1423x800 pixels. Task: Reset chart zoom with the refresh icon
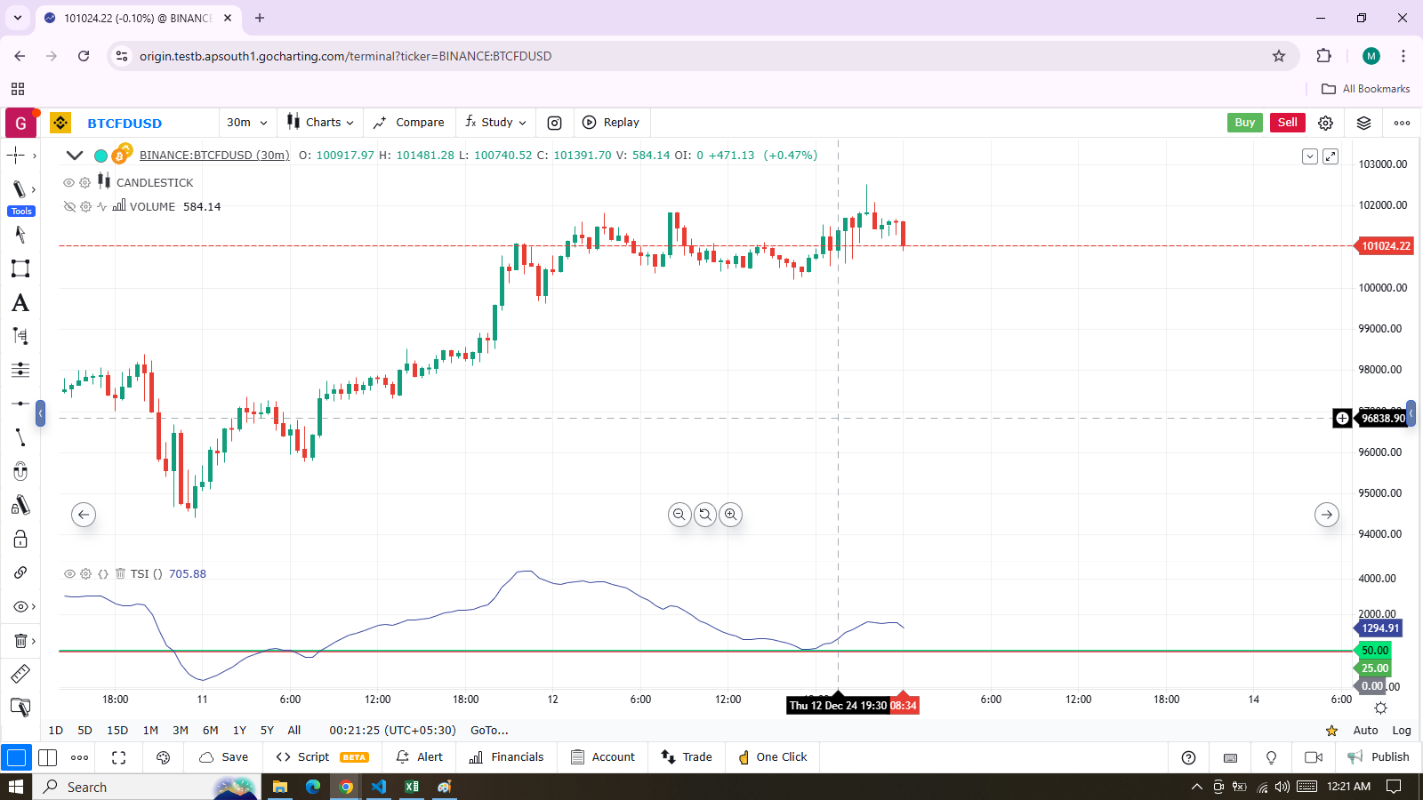click(x=705, y=515)
